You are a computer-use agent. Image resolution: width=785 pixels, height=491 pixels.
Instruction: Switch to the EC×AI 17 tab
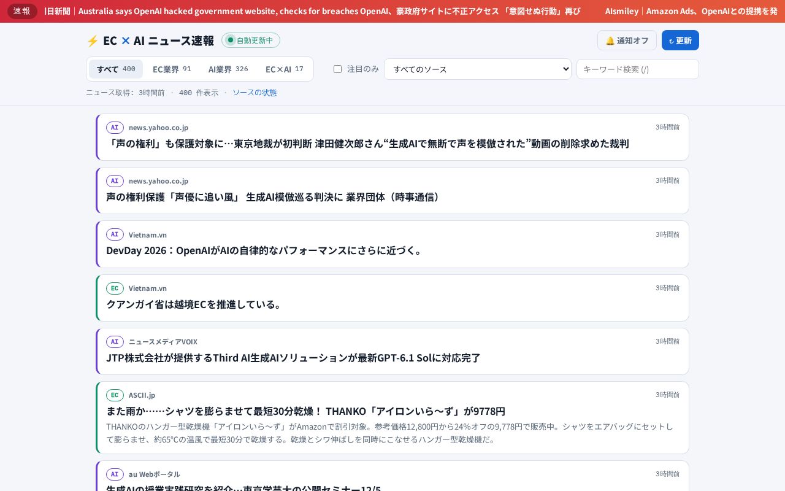(285, 69)
